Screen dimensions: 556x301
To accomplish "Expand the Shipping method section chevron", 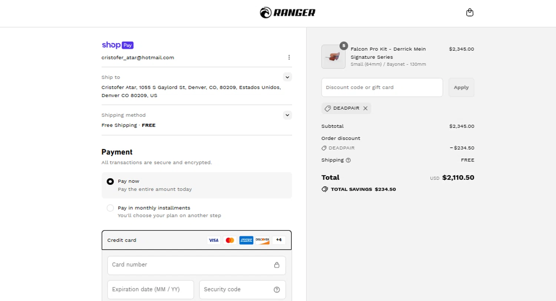I will pos(287,115).
